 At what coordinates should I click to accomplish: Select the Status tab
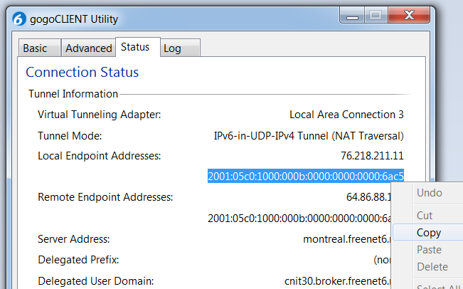tap(135, 47)
